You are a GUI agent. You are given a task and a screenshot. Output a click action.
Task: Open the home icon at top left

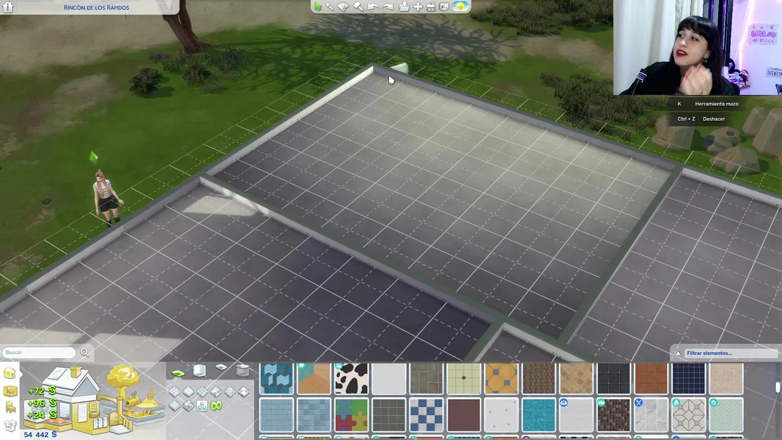8,7
